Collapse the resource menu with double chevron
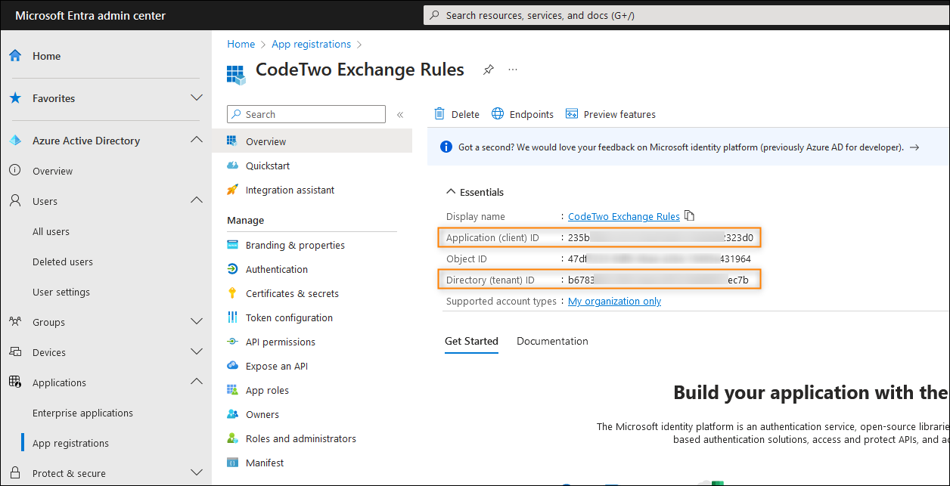This screenshot has width=950, height=486. pyautogui.click(x=400, y=115)
